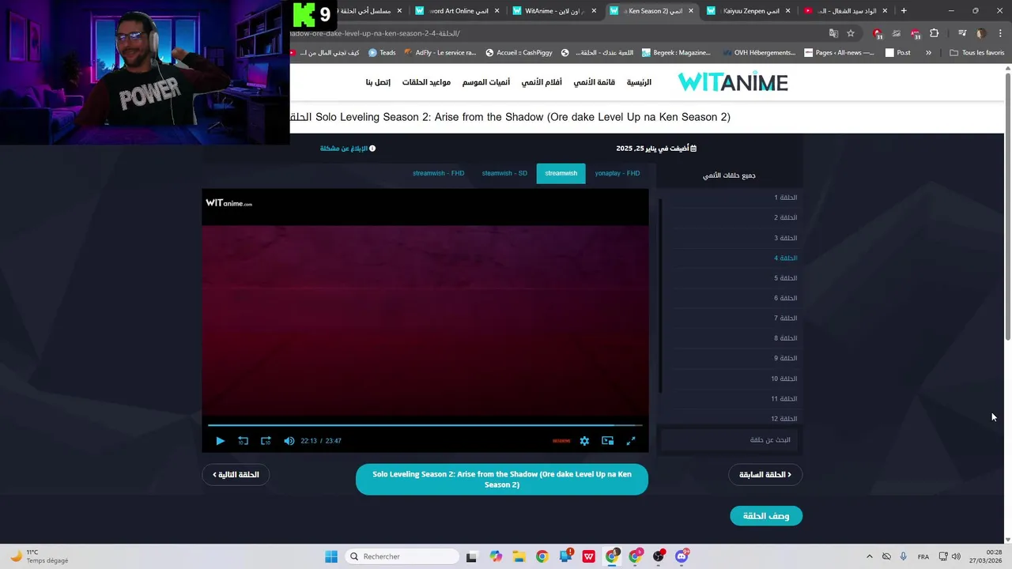
Task: Open الرئيسية home menu item
Action: pos(639,82)
